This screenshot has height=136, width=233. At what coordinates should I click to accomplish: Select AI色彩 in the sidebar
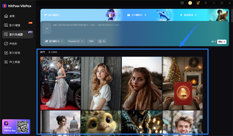point(14,43)
